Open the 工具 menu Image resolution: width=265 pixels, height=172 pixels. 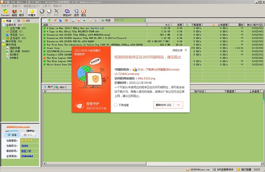pyautogui.click(x=46, y=6)
